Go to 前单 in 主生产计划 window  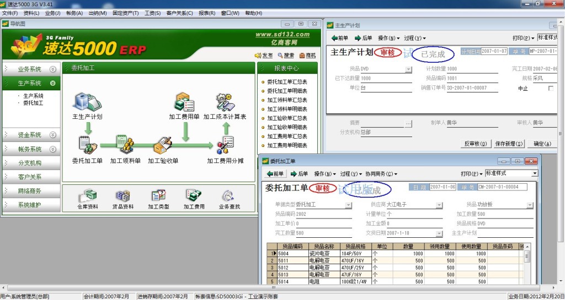point(340,38)
